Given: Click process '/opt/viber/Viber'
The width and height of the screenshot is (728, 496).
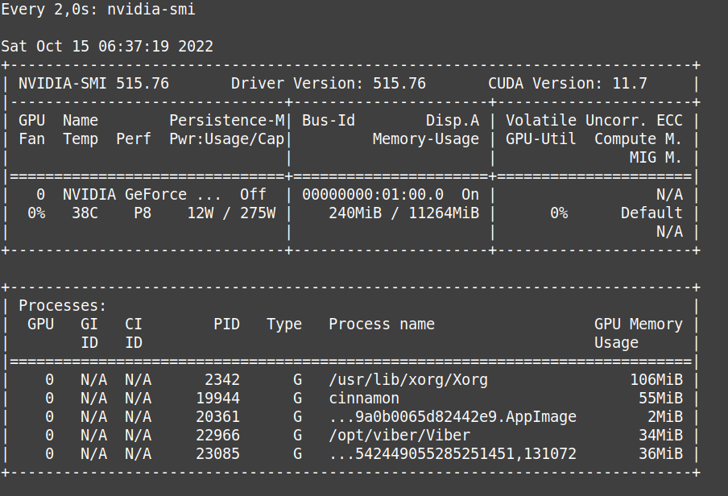Looking at the screenshot, I should [399, 436].
